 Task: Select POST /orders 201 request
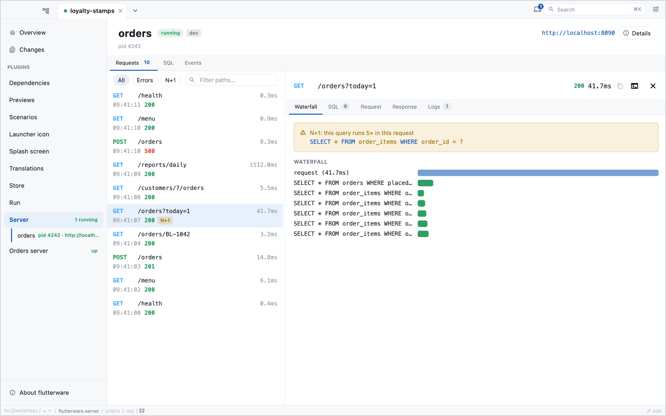[x=195, y=262]
